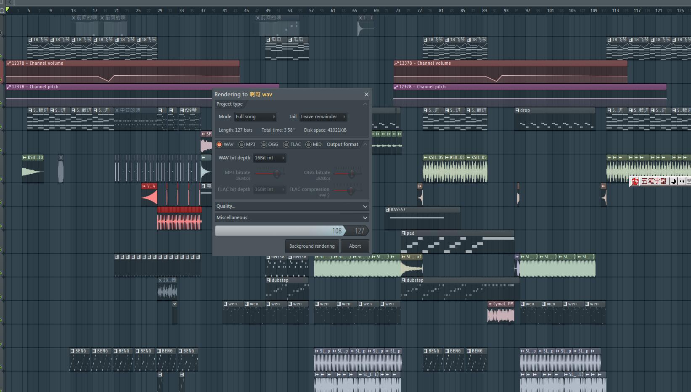Select the WAV output format radio button
691x392 pixels.
click(x=220, y=144)
